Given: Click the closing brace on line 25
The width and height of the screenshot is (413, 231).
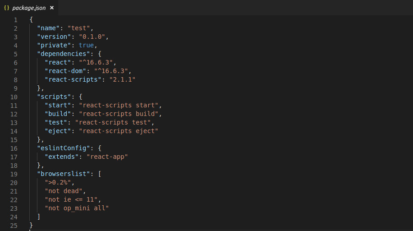Looking at the screenshot, I should pyautogui.click(x=31, y=225).
